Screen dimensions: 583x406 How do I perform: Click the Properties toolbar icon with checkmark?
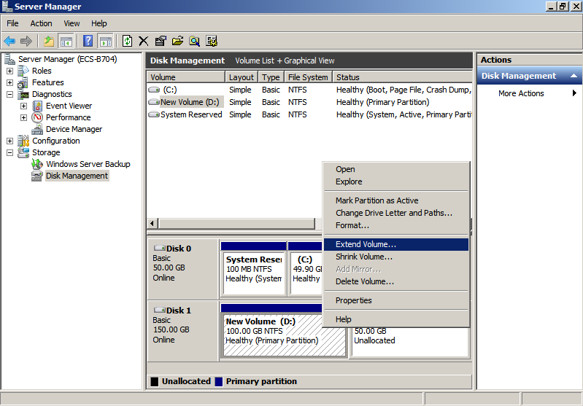[x=161, y=41]
